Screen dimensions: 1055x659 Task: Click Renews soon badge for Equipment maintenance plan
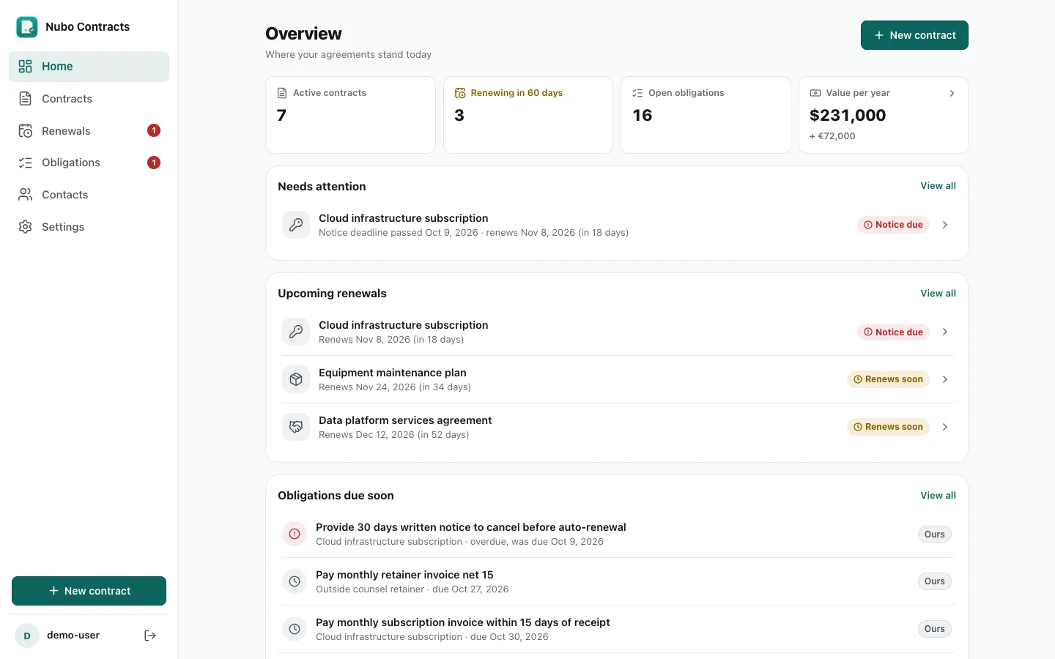point(888,379)
